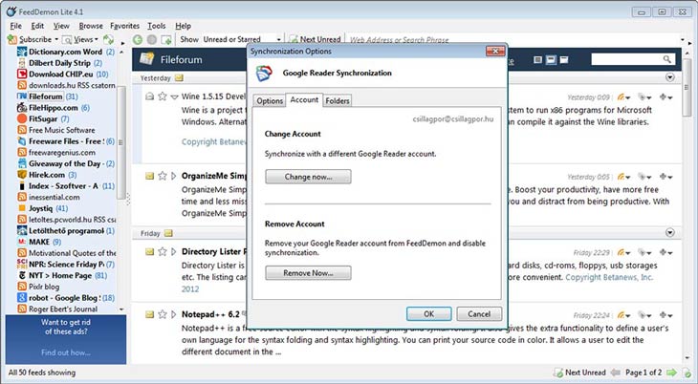Toggle read envelope on OrganizeMe article
The height and width of the screenshot is (384, 698).
[x=150, y=176]
